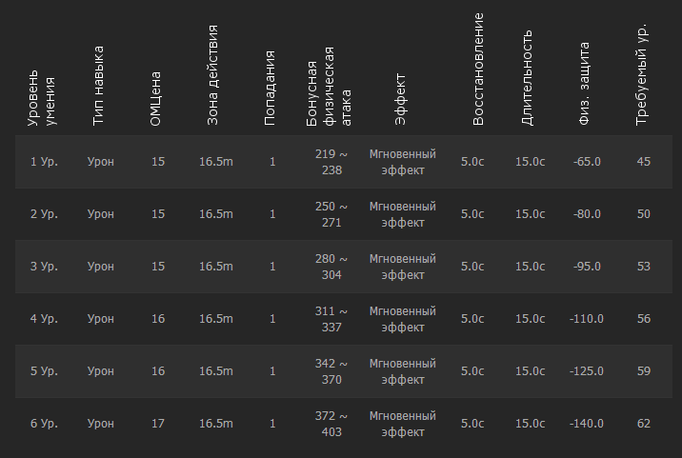Select the 'ОМЦена' column header

tap(156, 98)
